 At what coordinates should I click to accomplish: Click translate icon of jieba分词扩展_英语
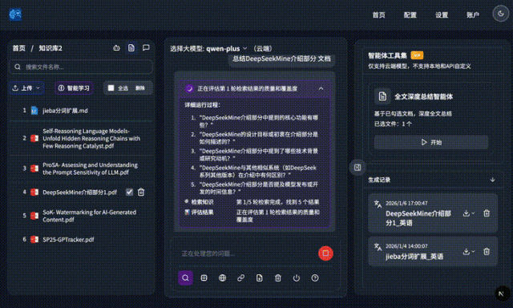point(378,247)
